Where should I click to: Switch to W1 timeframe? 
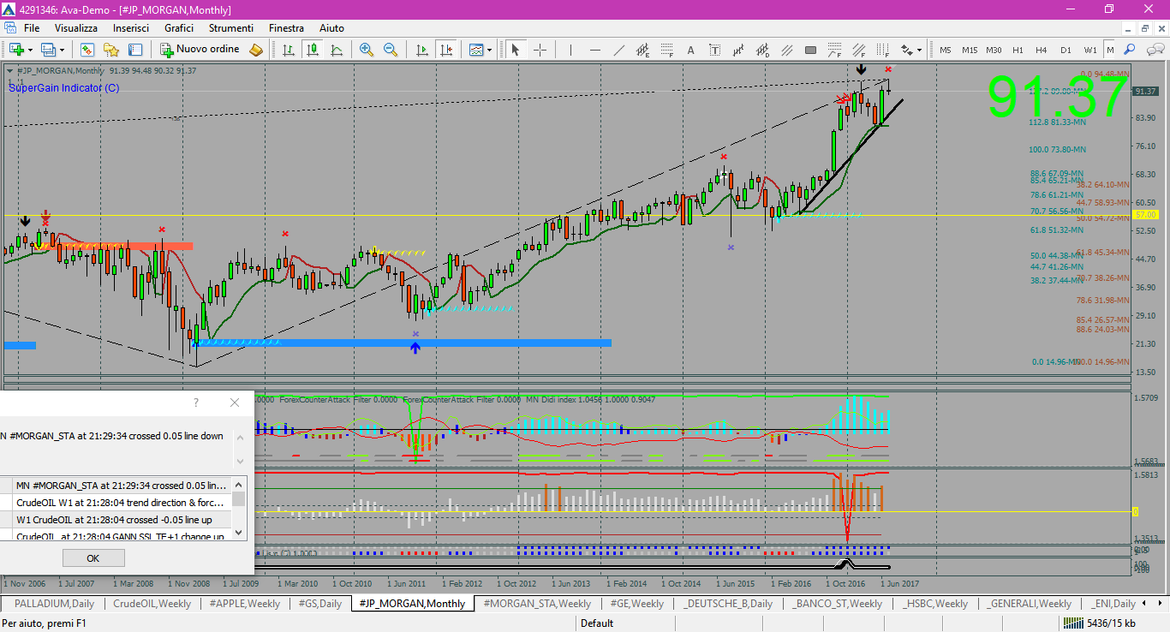click(1089, 50)
